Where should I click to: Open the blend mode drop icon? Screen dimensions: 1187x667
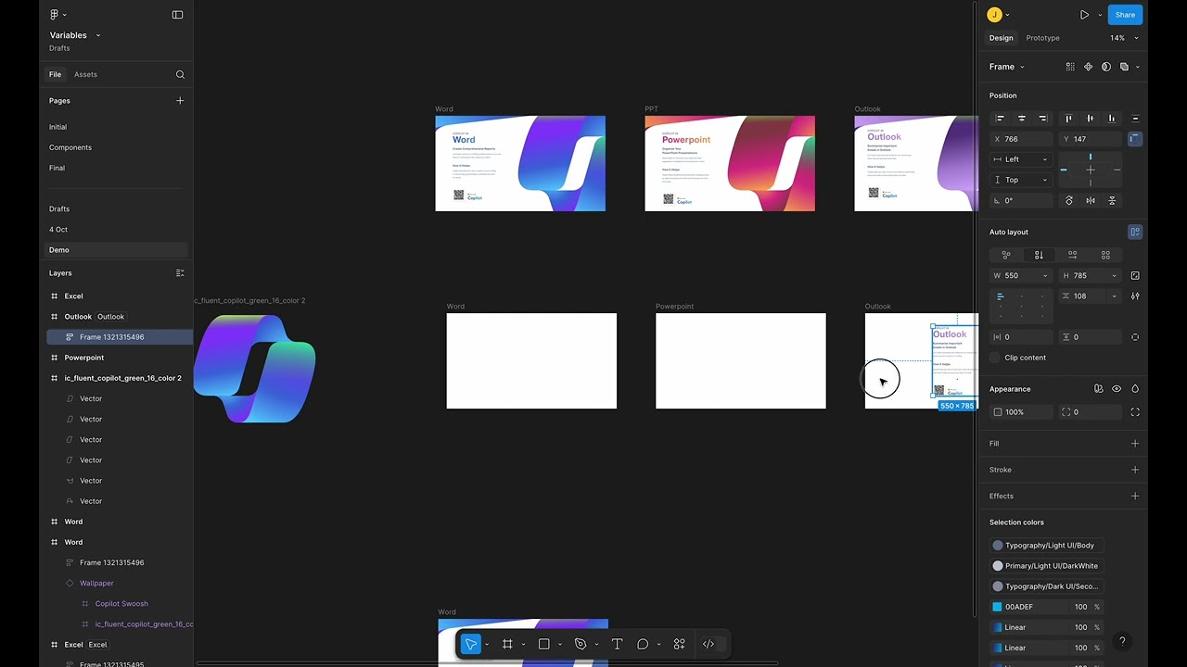[x=1135, y=389]
